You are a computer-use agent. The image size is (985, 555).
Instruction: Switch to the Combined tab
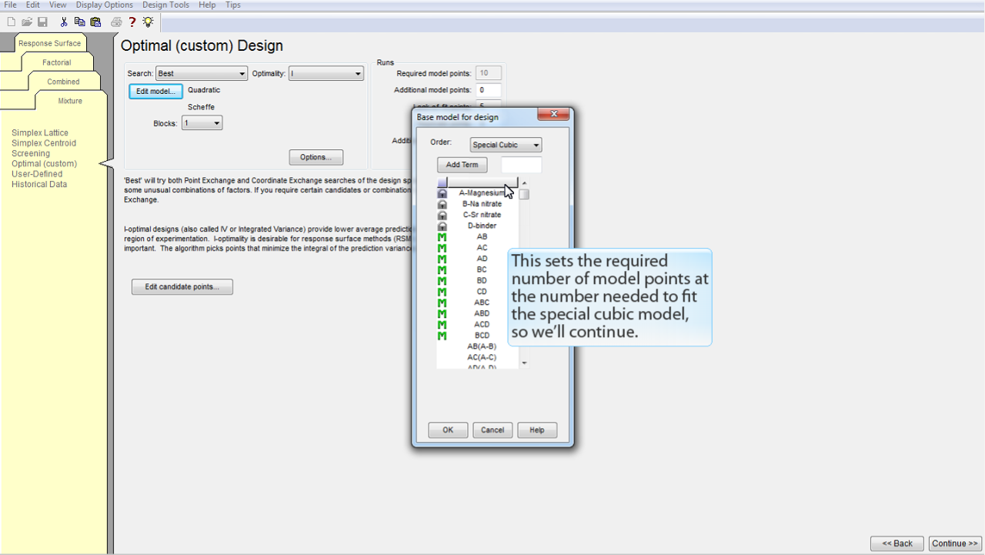coord(63,82)
